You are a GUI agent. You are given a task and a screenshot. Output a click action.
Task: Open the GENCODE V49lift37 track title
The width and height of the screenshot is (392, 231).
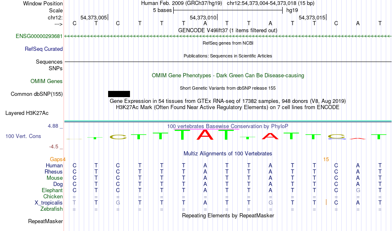[228, 30]
